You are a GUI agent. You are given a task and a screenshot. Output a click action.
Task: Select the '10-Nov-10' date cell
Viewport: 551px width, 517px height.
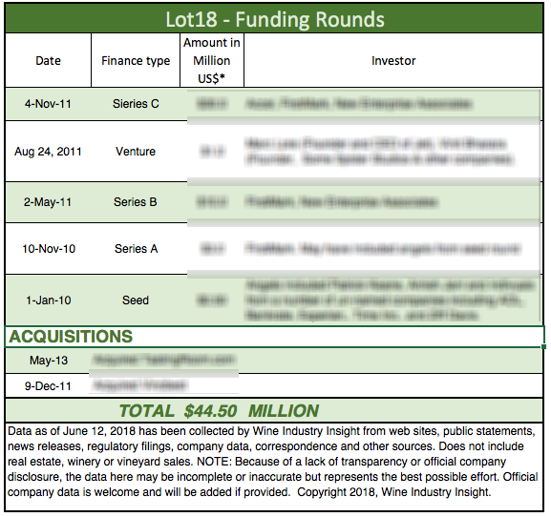point(48,249)
